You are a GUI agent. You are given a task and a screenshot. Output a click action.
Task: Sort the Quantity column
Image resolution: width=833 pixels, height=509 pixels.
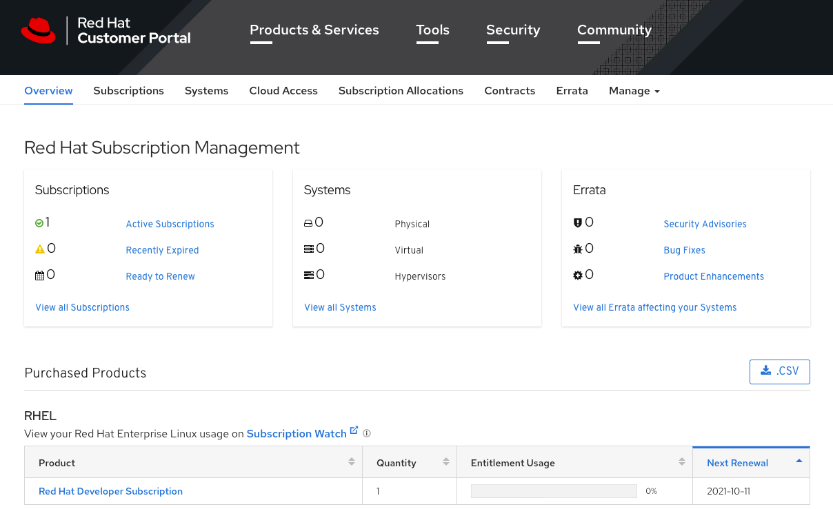(x=448, y=461)
